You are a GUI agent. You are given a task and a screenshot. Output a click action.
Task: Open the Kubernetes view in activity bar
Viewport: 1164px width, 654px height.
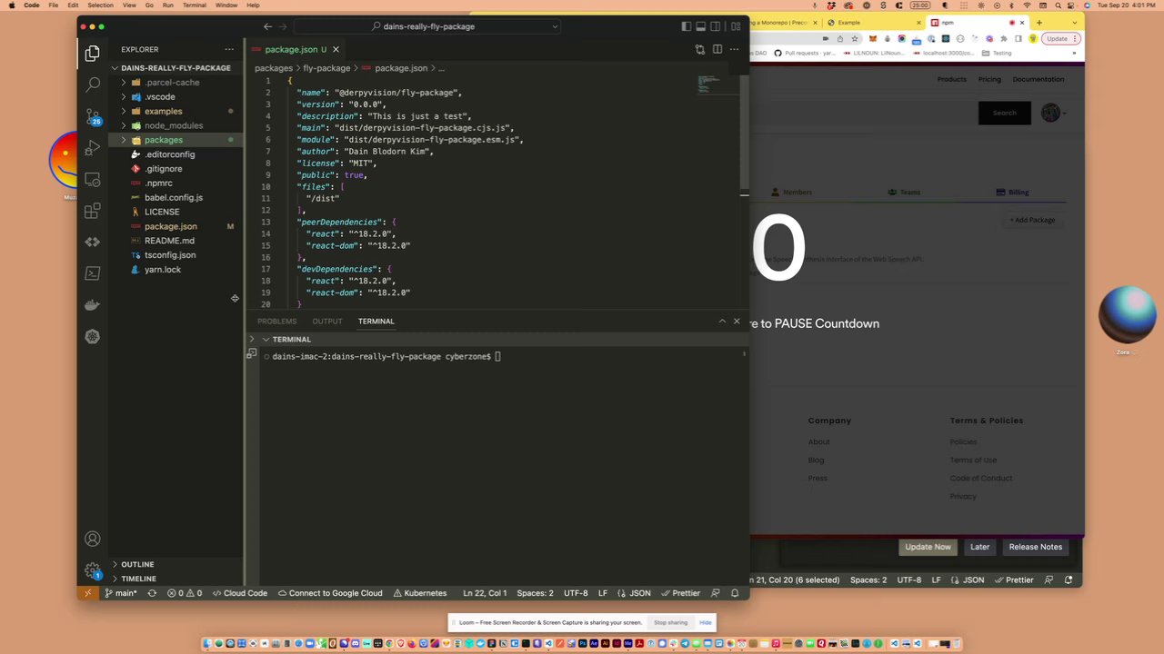(92, 336)
